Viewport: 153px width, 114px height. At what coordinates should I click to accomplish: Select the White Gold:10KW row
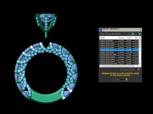[119, 59]
